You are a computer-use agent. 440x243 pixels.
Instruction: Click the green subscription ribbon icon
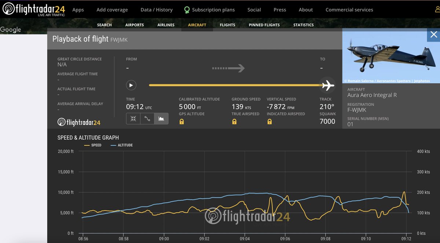(187, 10)
